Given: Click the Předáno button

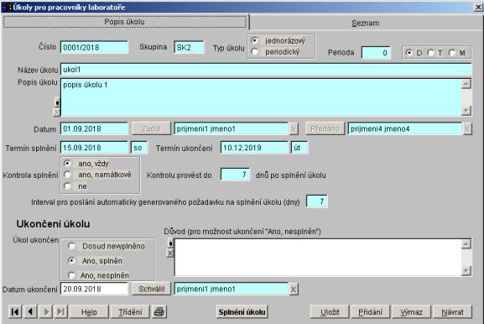Looking at the screenshot, I should (325, 128).
